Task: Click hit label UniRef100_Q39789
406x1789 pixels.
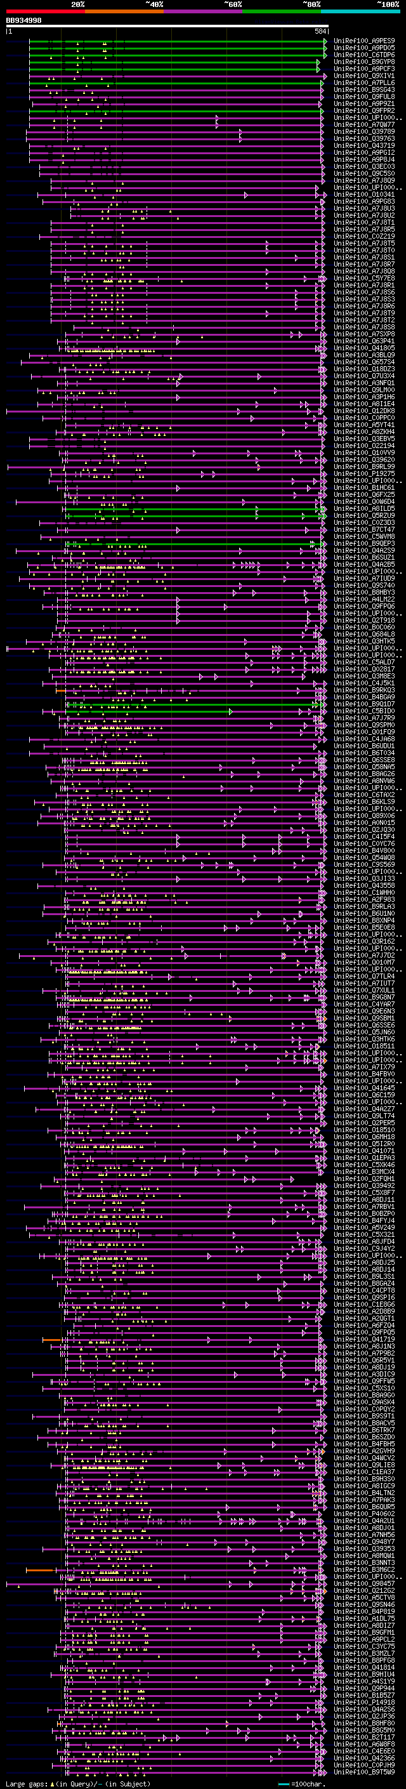Action: coord(364,132)
